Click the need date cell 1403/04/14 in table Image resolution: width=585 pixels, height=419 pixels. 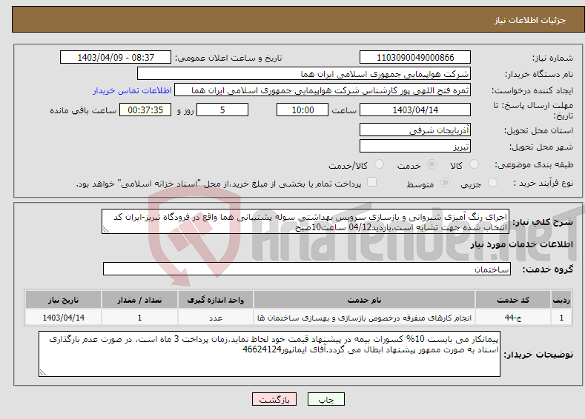pos(64,318)
